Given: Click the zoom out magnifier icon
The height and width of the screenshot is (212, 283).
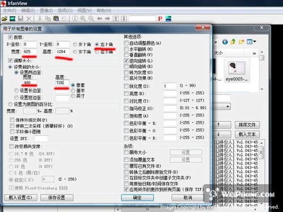Looking at the screenshot, I should coord(91,19).
